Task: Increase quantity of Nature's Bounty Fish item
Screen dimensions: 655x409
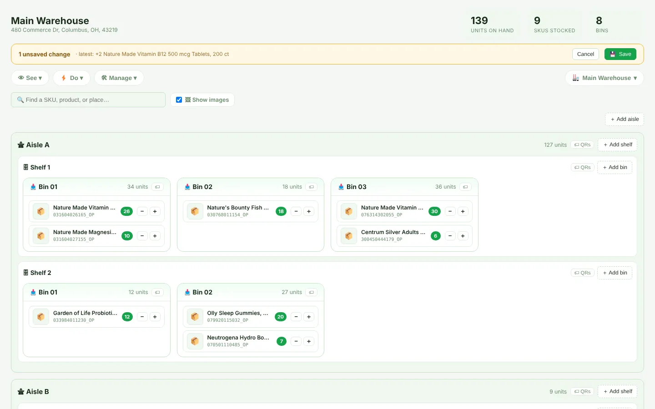Action: 309,211
